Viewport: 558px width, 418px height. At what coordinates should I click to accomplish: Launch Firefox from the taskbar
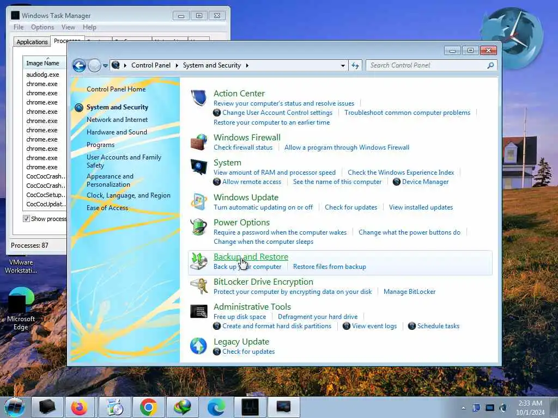pyautogui.click(x=79, y=407)
